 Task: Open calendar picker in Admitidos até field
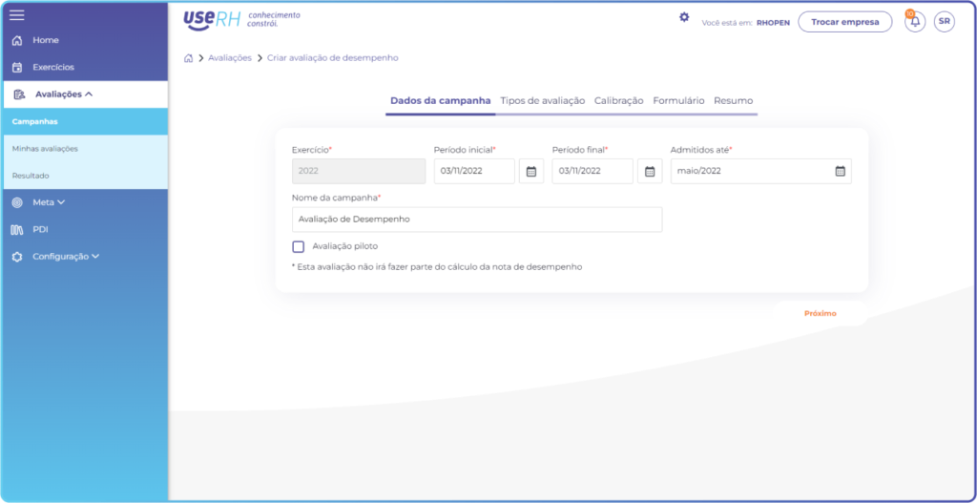(x=840, y=171)
